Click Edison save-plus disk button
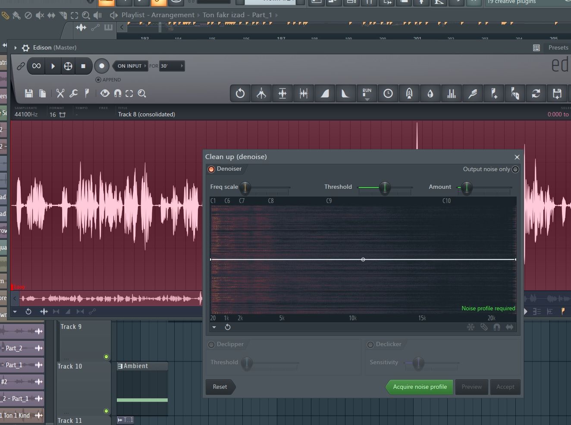Viewport: 571px width, 425px height. pos(557,93)
